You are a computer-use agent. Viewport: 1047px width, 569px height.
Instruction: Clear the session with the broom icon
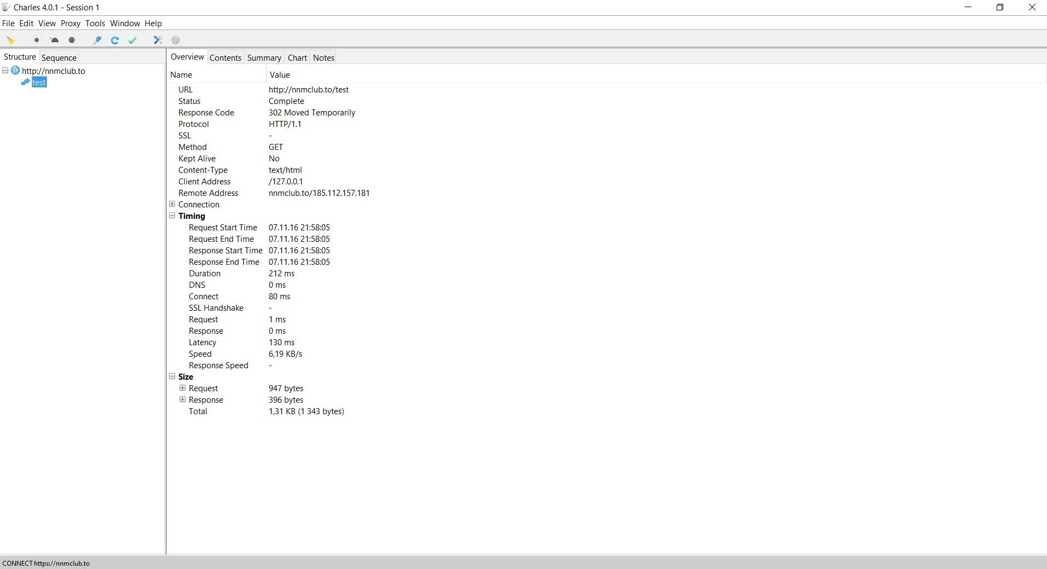[x=10, y=40]
